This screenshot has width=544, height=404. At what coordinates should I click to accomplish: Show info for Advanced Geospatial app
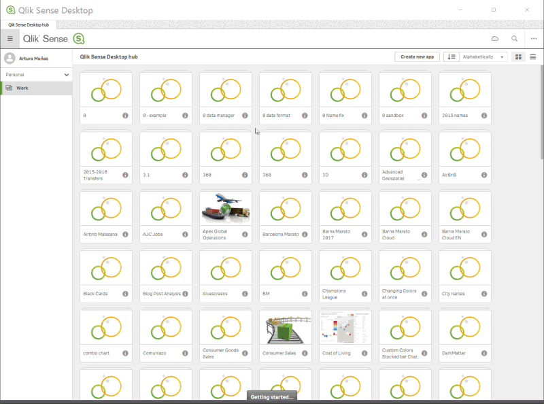[424, 175]
